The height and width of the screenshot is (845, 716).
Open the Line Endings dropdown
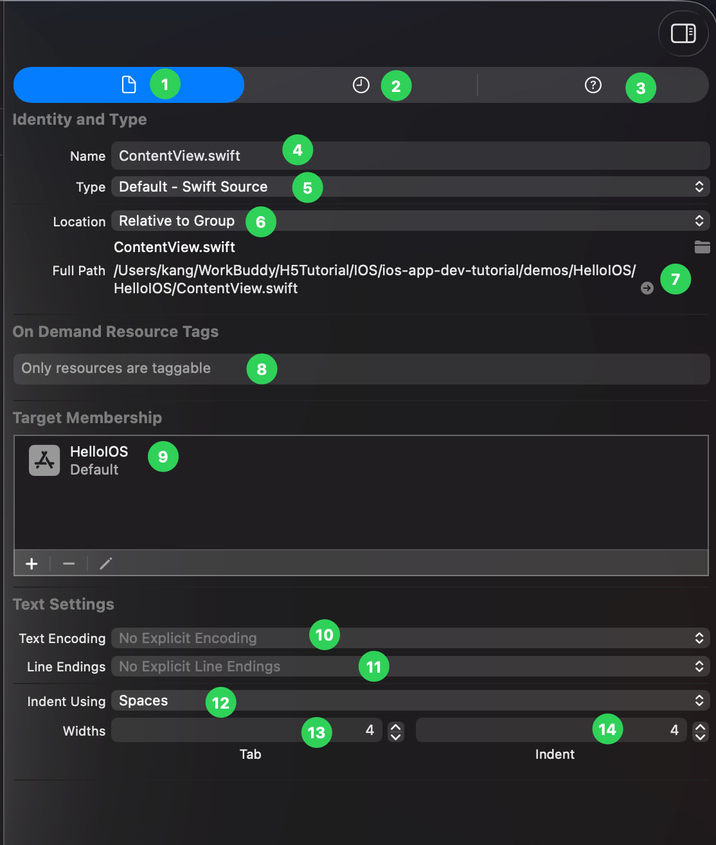pos(410,666)
